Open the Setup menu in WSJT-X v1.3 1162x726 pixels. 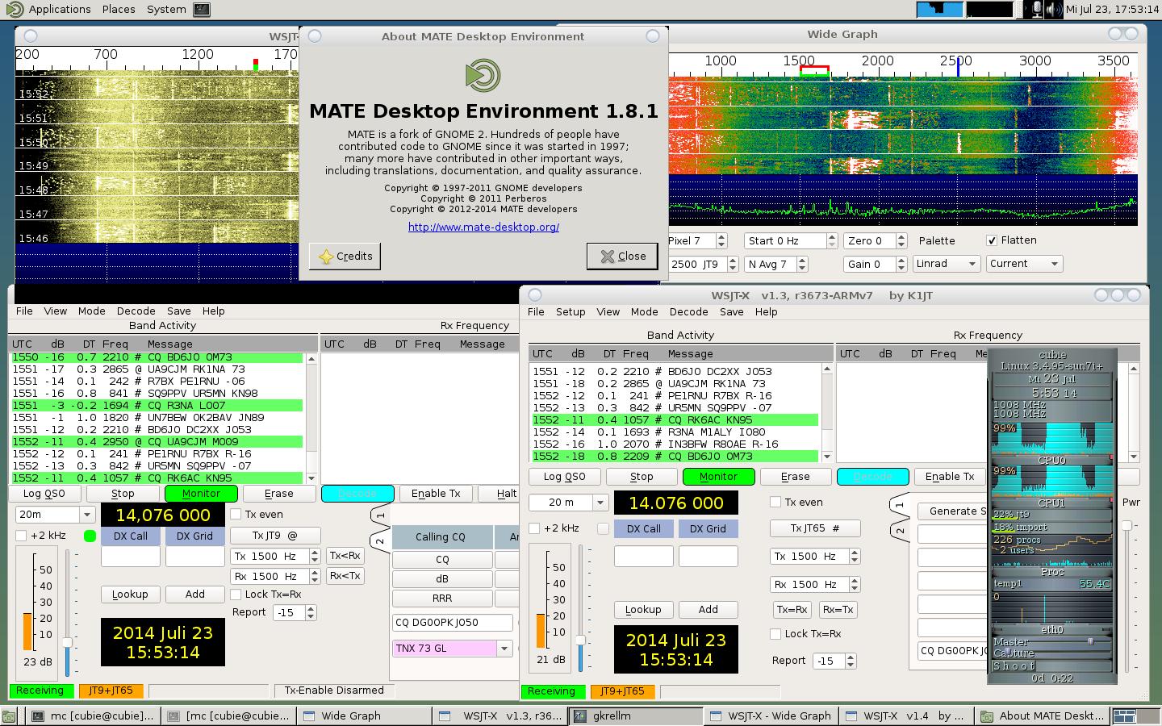click(571, 312)
